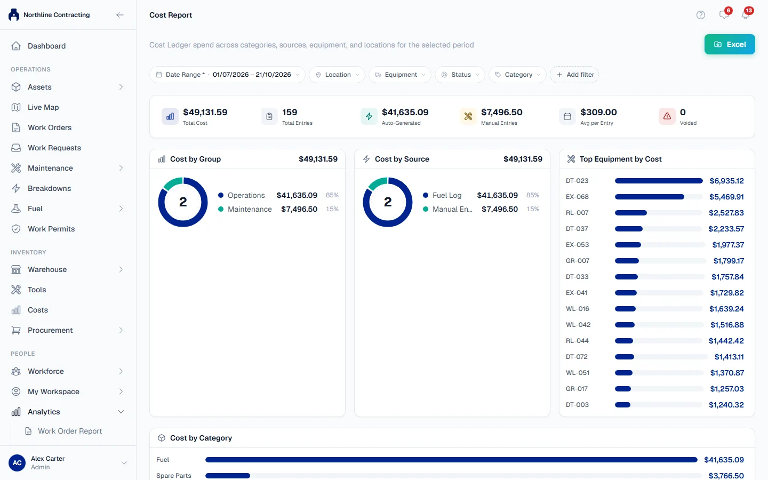Open the Status filter dropdown
Screen dimensions: 768x480
coord(460,75)
